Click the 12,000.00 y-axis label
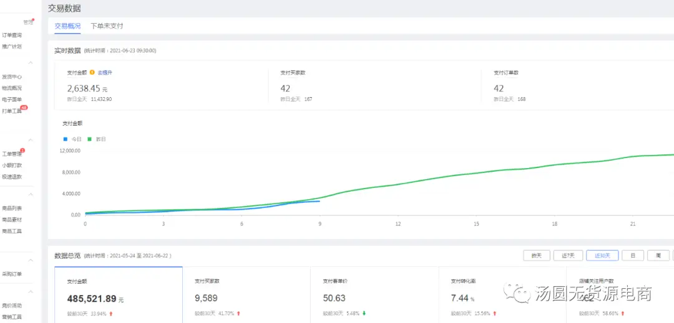The width and height of the screenshot is (674, 323). point(71,151)
